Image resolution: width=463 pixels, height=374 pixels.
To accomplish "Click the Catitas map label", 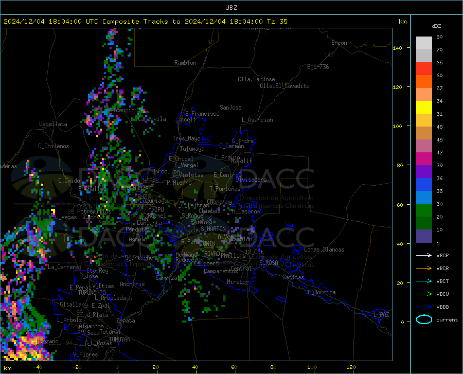I will [x=293, y=277].
